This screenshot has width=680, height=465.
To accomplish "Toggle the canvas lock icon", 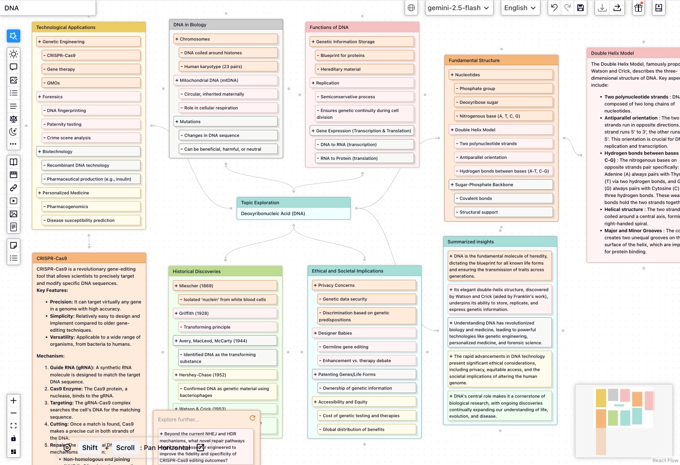I will [14, 438].
